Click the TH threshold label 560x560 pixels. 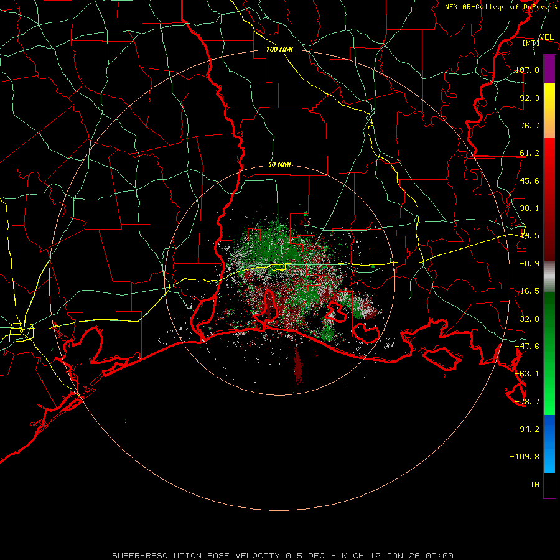pyautogui.click(x=534, y=484)
